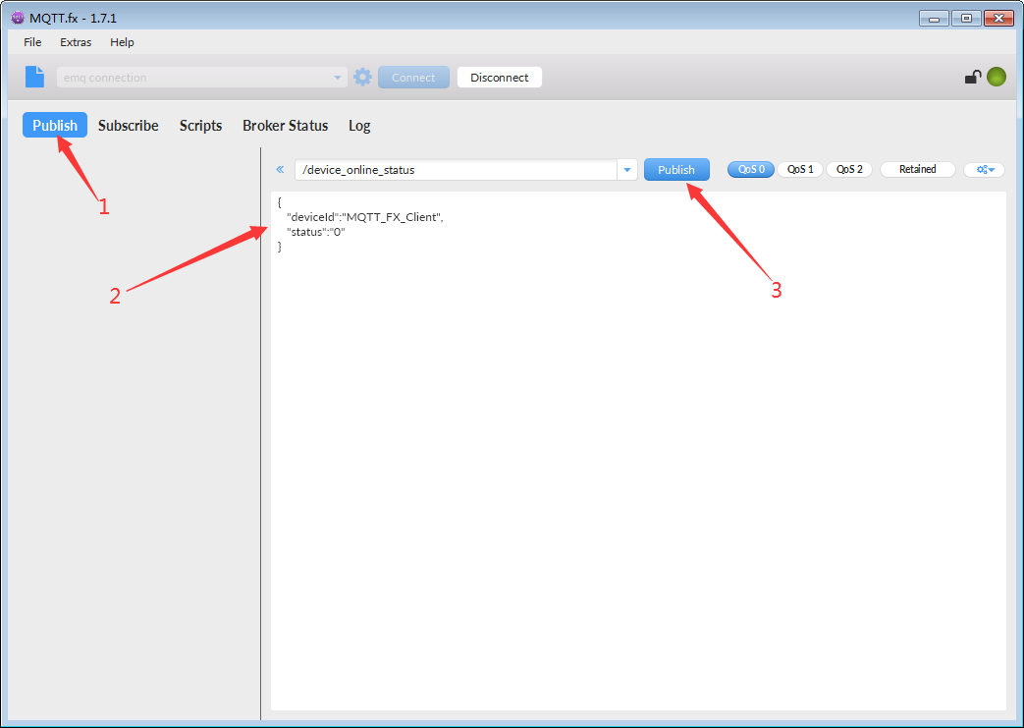This screenshot has height=728, width=1024.
Task: Open the publish extra options gear icon
Action: (980, 169)
